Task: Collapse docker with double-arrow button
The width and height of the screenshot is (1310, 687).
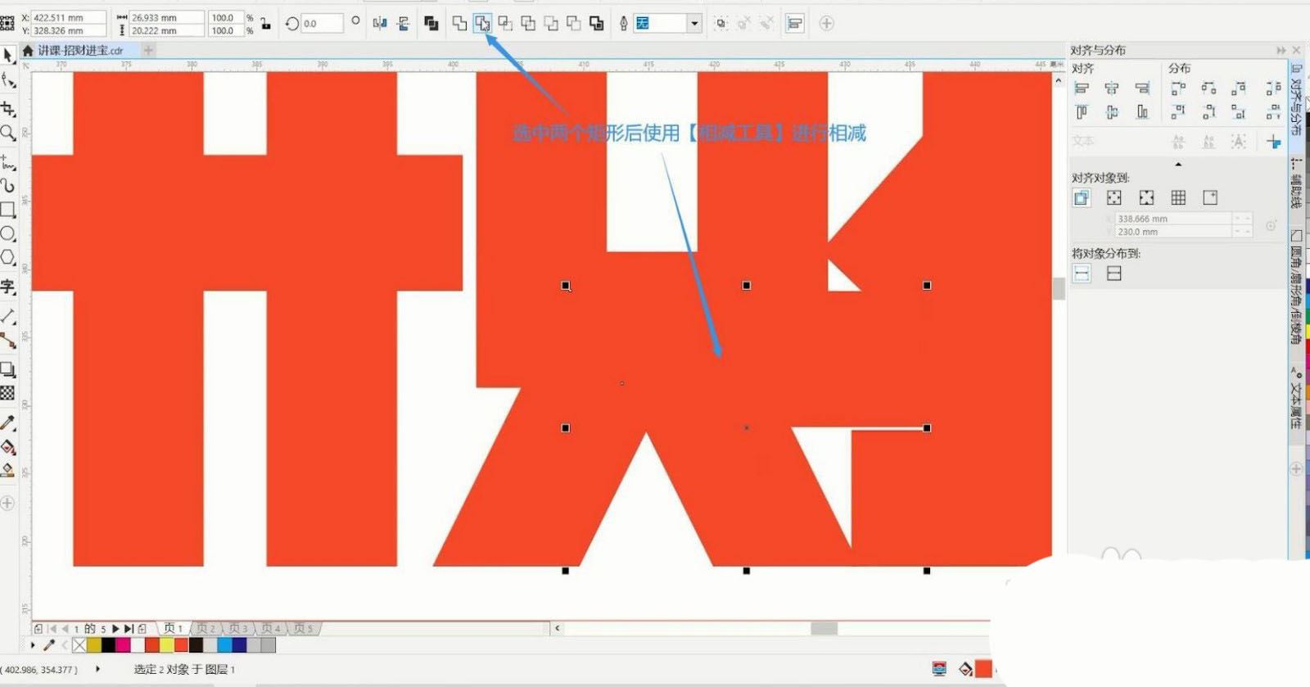Action: [1281, 50]
